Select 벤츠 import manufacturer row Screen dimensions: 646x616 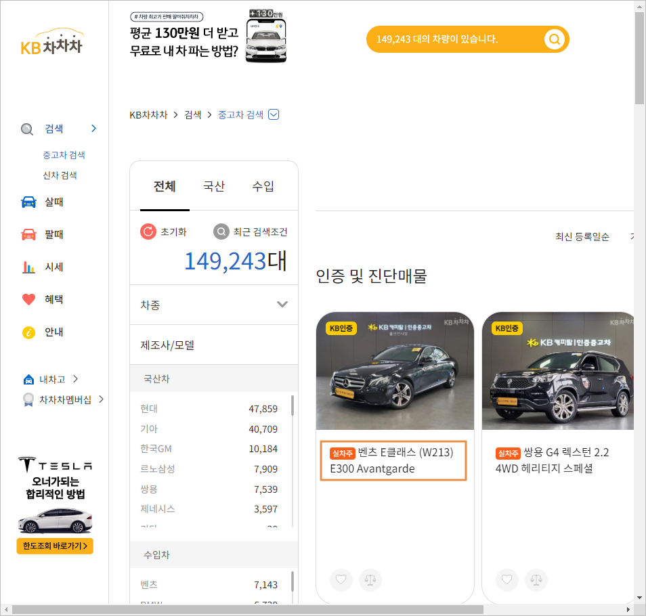tap(209, 585)
